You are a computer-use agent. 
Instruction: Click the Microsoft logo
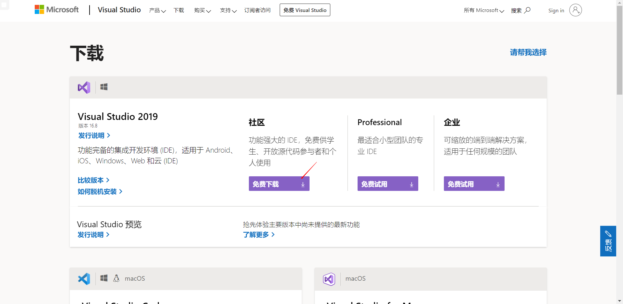coord(56,10)
